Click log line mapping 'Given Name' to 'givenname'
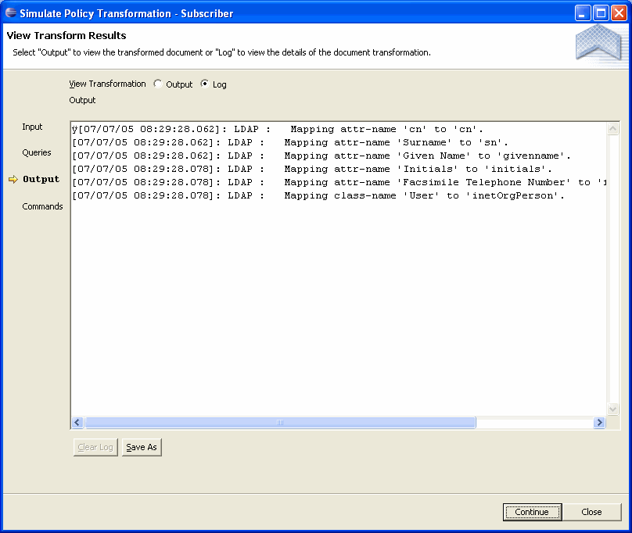 tap(321, 156)
